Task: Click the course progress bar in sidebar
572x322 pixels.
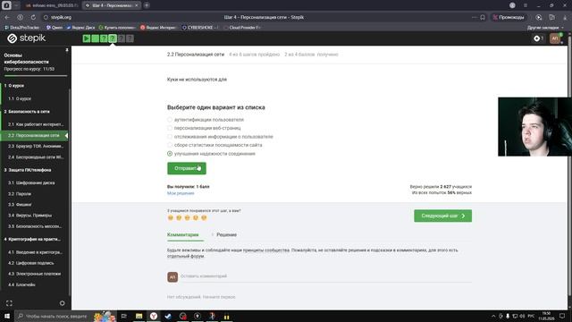Action: coord(36,75)
